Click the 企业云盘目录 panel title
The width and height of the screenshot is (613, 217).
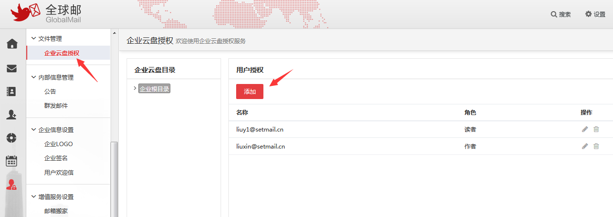coord(155,70)
